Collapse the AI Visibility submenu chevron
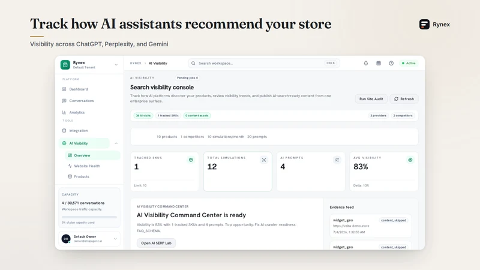 tap(116, 143)
